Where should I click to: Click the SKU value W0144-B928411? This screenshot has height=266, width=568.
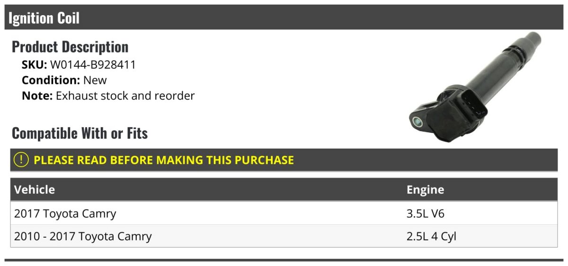[x=93, y=65]
